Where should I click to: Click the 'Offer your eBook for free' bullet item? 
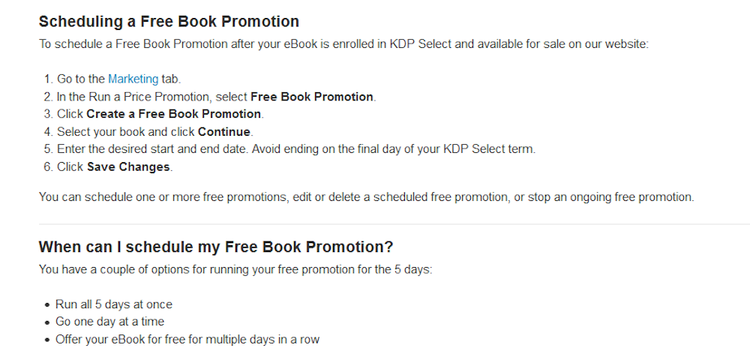pyautogui.click(x=187, y=340)
